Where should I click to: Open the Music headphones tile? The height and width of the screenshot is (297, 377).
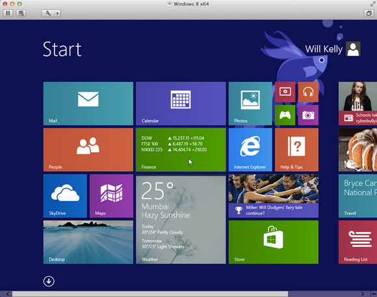pos(308,92)
